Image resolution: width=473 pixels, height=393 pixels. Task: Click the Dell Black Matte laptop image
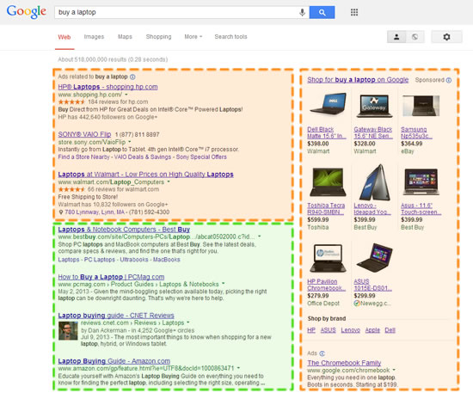click(328, 104)
